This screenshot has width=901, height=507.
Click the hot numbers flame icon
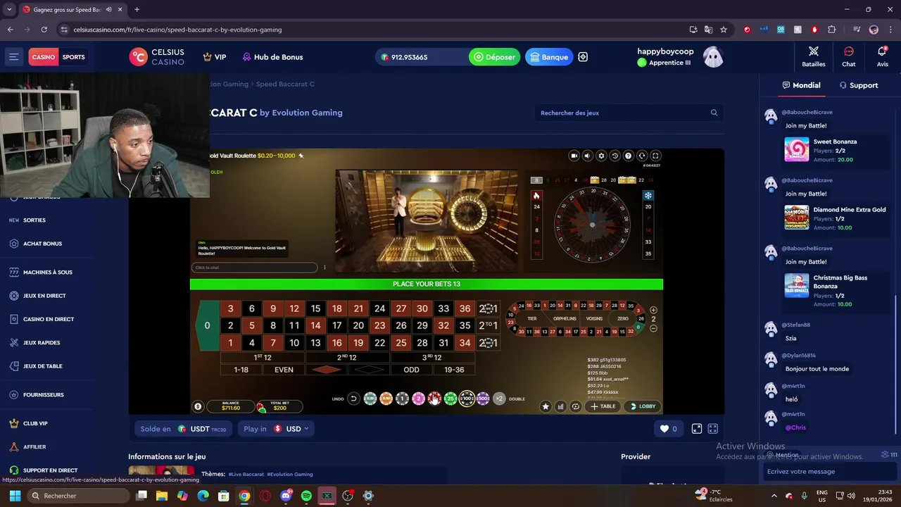[536, 195]
